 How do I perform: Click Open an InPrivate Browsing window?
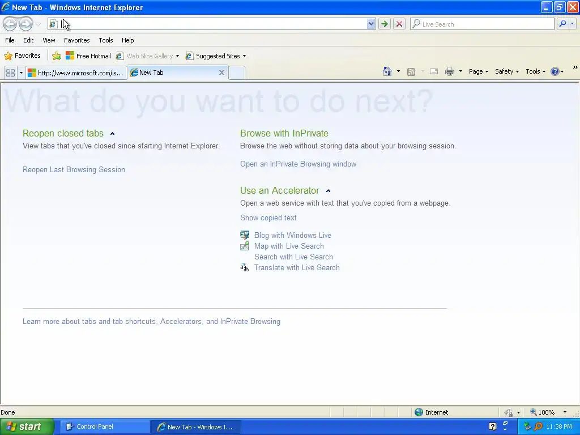(298, 164)
